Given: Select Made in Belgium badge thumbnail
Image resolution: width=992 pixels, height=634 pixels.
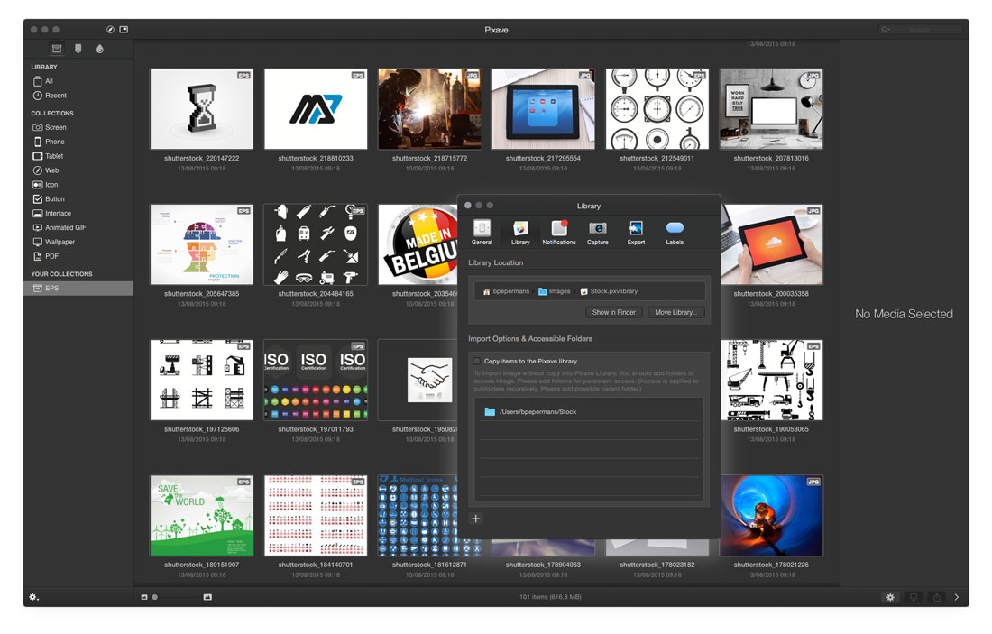Looking at the screenshot, I should click(x=418, y=244).
